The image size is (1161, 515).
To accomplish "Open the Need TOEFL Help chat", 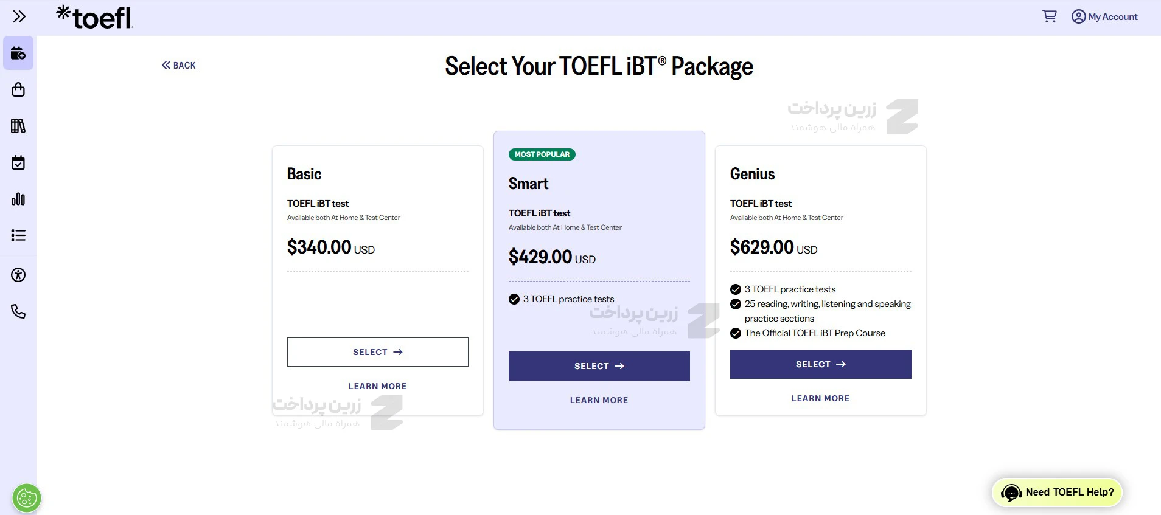I will point(1058,493).
